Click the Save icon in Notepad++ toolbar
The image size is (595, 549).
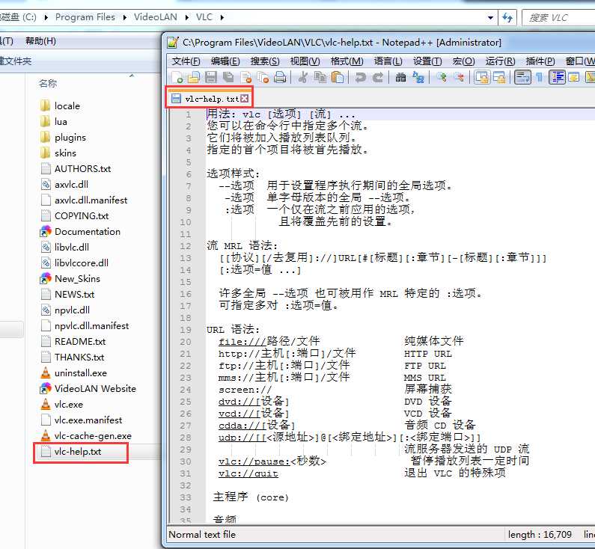[x=211, y=77]
